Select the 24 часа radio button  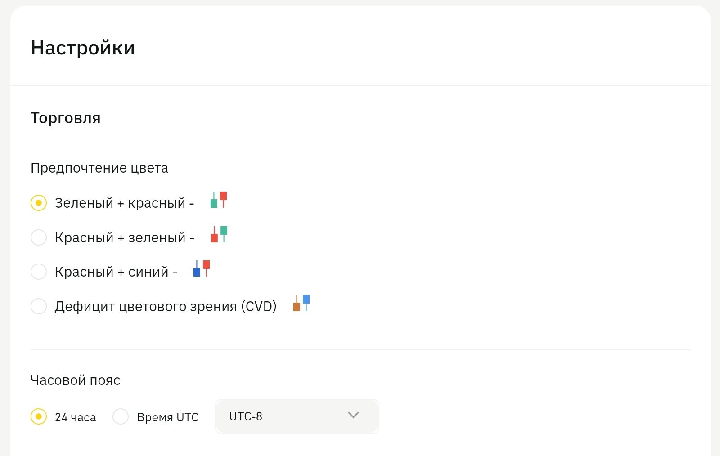coord(39,417)
